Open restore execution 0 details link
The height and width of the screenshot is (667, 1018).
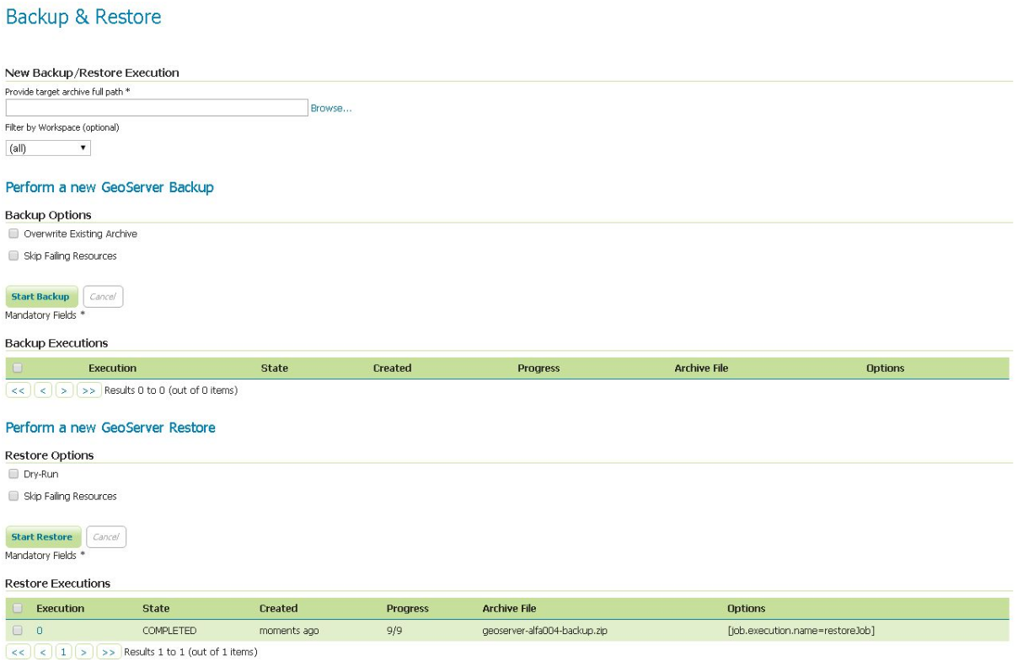coord(39,631)
